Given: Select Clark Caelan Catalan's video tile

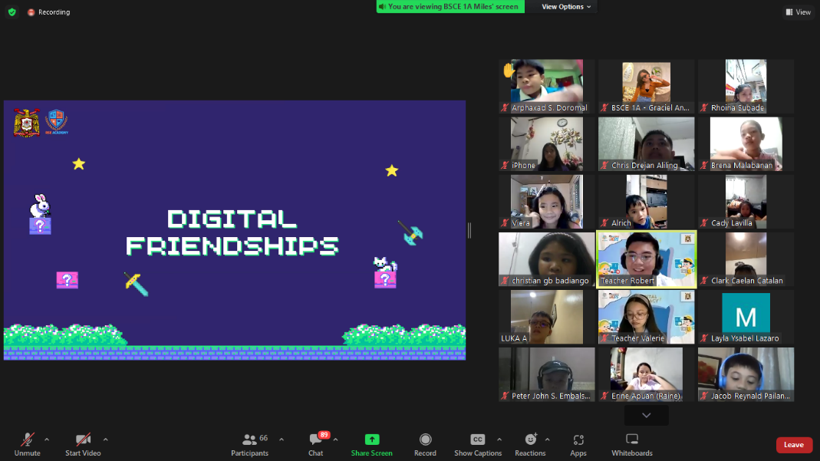Looking at the screenshot, I should 746,259.
